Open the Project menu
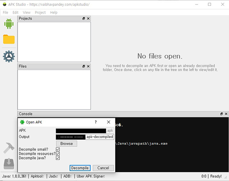The height and width of the screenshot is (181, 229). (x=40, y=12)
